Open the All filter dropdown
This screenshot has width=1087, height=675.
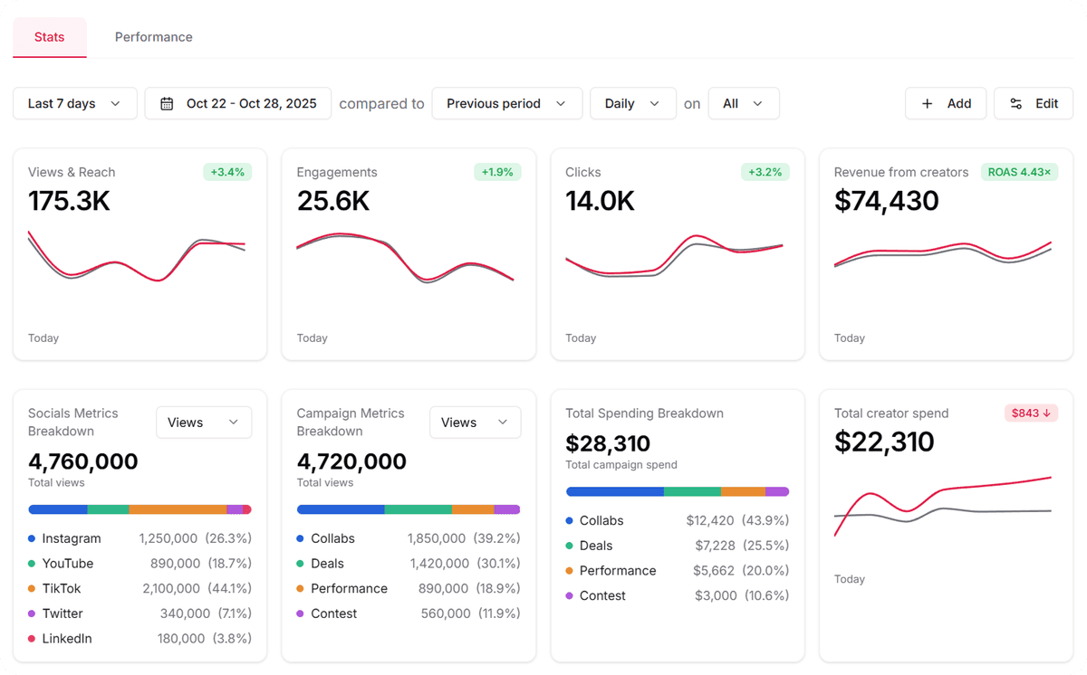point(743,104)
